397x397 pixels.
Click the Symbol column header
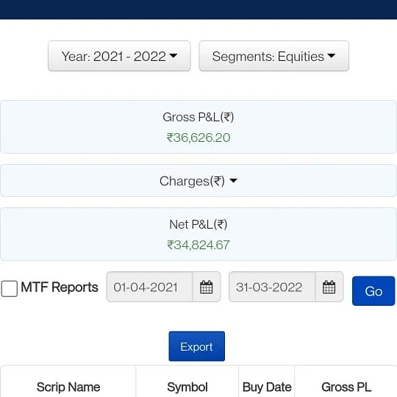[x=187, y=387]
